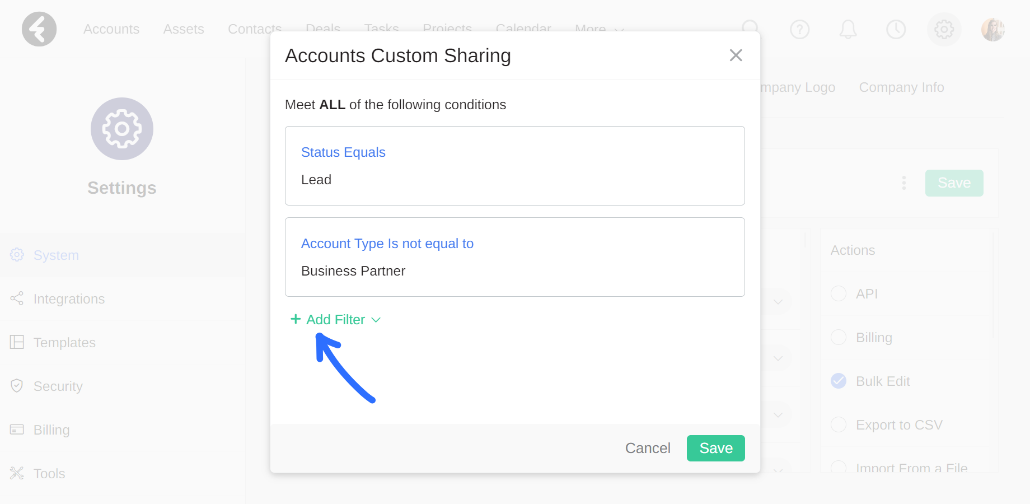Expand the More menu chevron
Screen dimensions: 1030x504
(x=619, y=29)
